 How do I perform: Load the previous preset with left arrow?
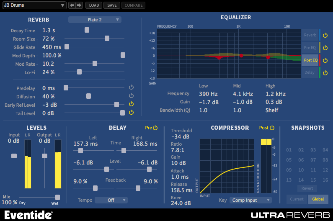tap(72, 5)
